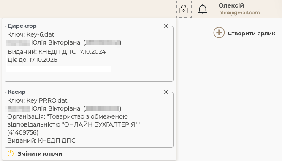The width and height of the screenshot is (282, 161).
Task: Click the alex@gmail.com email address
Action: tap(239, 13)
